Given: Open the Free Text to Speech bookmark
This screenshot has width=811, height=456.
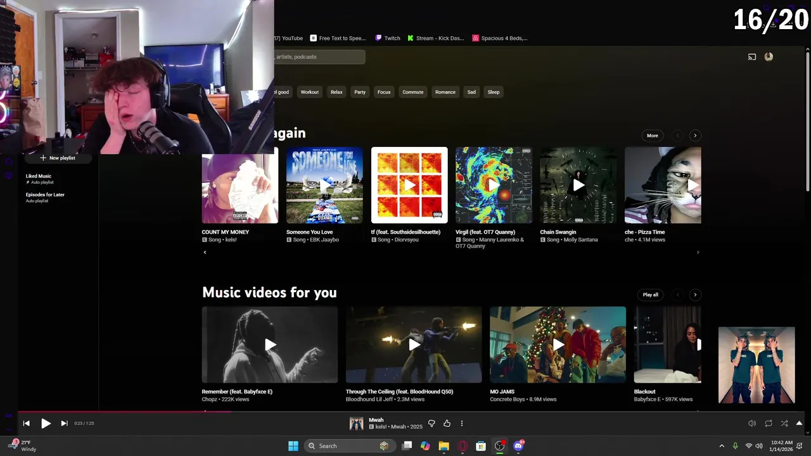Looking at the screenshot, I should point(338,38).
